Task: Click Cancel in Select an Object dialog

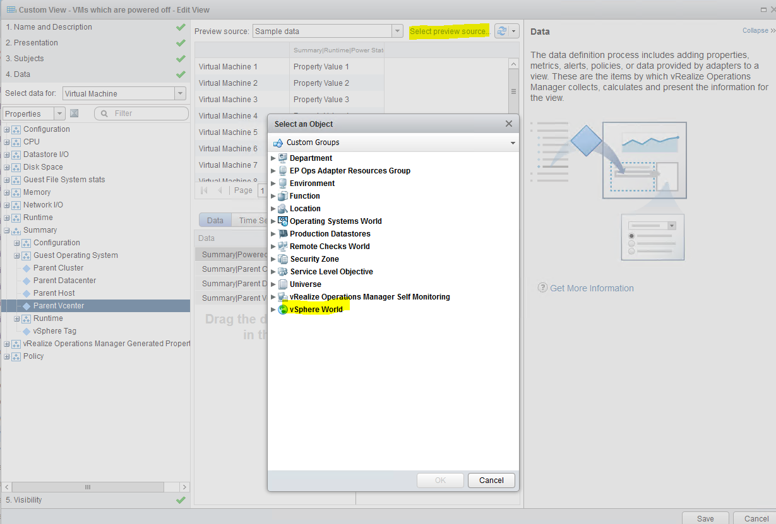Action: pyautogui.click(x=491, y=480)
